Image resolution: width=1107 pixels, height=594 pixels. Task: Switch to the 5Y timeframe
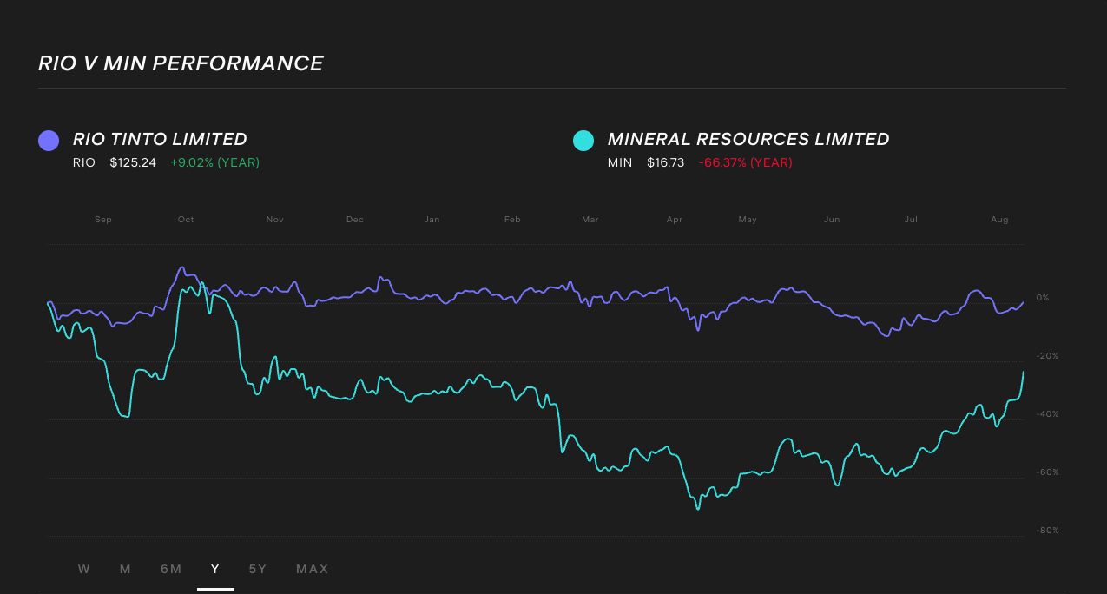point(257,569)
